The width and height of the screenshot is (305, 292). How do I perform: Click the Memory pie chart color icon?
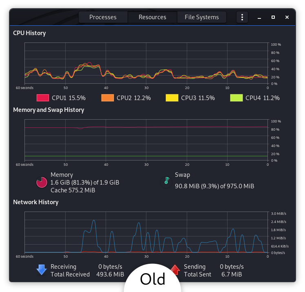pos(42,182)
